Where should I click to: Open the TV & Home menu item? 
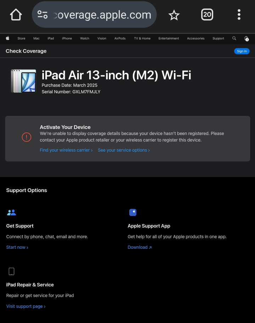click(142, 38)
